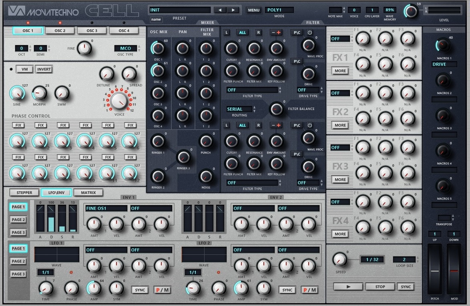Open the SERIAL routing dropdown

[239, 109]
